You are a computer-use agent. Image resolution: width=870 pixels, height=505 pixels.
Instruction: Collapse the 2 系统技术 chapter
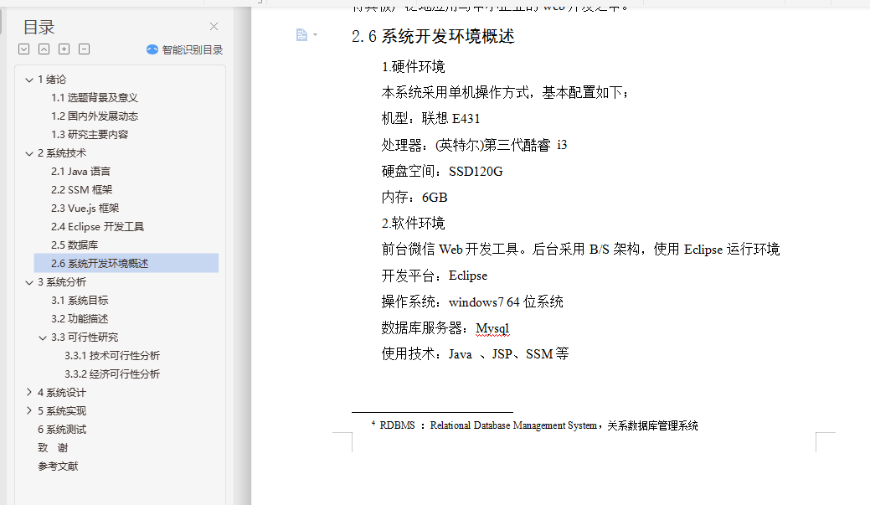pyautogui.click(x=29, y=154)
